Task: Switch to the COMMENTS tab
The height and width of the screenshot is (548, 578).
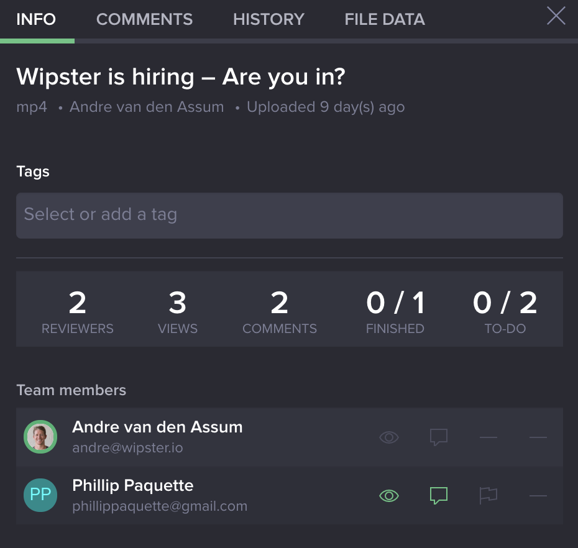Action: click(144, 19)
